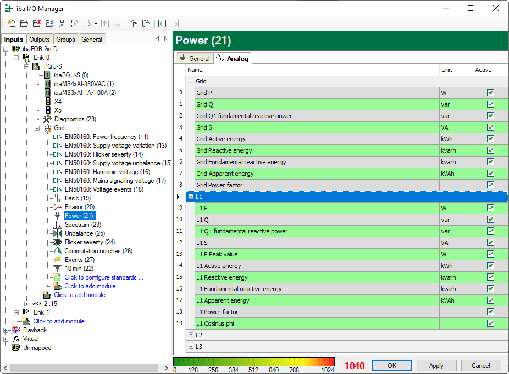Open the General tab of Power module
The image size is (509, 374).
(x=194, y=58)
